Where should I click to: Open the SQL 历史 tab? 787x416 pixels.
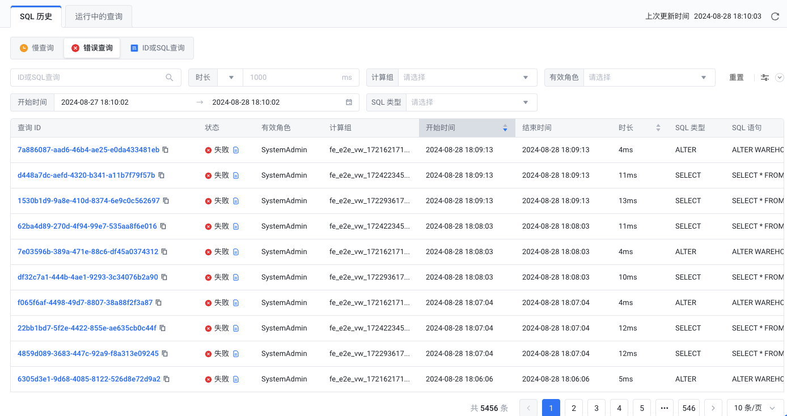click(x=36, y=16)
